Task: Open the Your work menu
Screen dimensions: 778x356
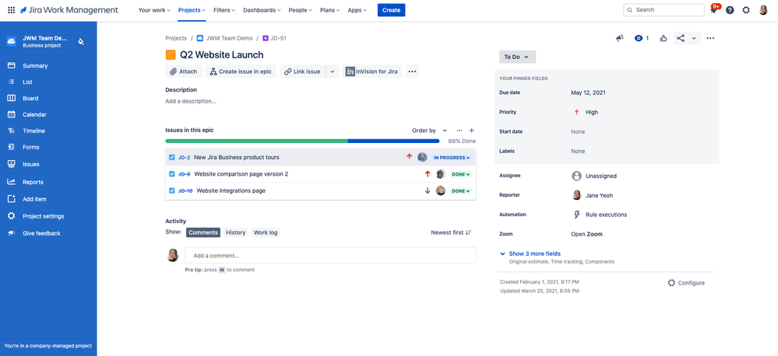Action: pyautogui.click(x=154, y=10)
